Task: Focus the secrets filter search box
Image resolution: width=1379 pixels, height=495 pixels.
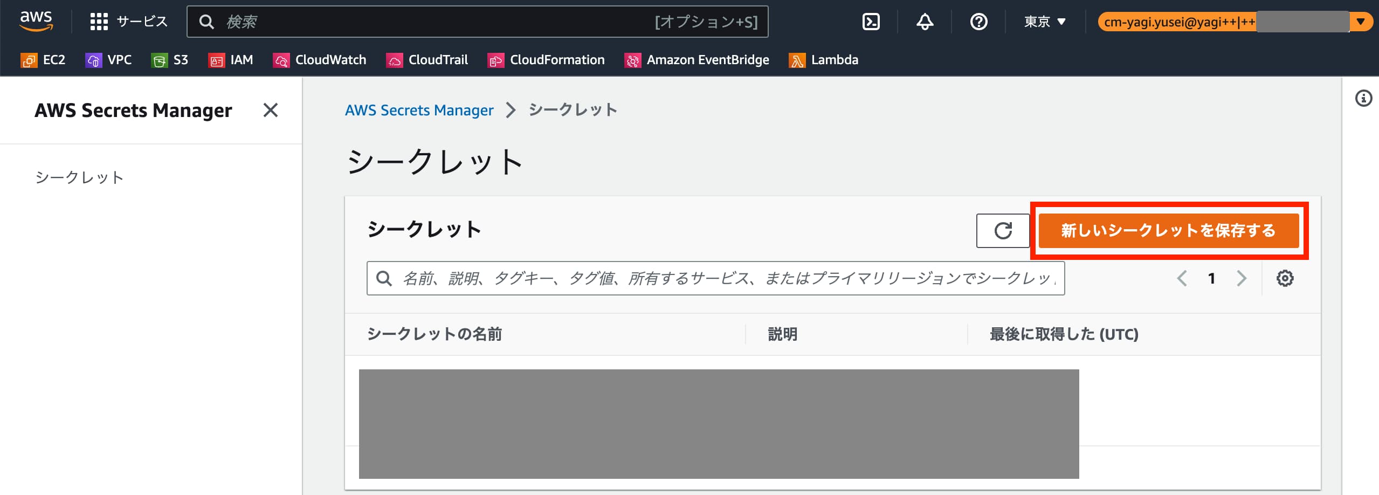Action: point(716,278)
